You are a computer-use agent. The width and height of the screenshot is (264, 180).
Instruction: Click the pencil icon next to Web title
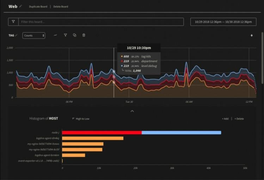20,6
